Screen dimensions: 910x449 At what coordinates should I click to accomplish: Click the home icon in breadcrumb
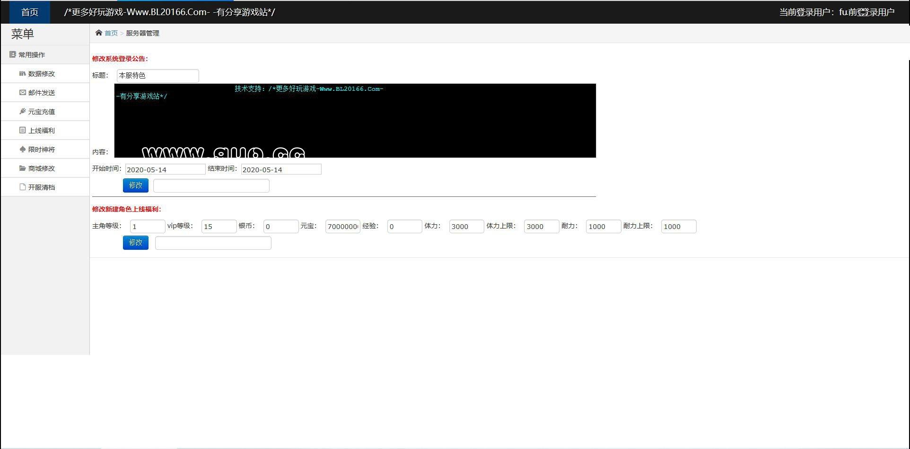(x=98, y=33)
